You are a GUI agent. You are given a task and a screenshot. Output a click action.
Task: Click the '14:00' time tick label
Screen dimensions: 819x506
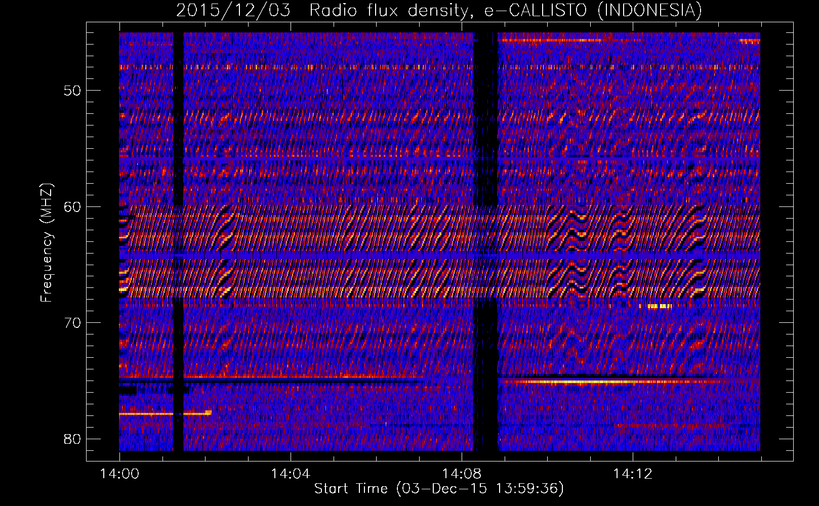click(119, 474)
